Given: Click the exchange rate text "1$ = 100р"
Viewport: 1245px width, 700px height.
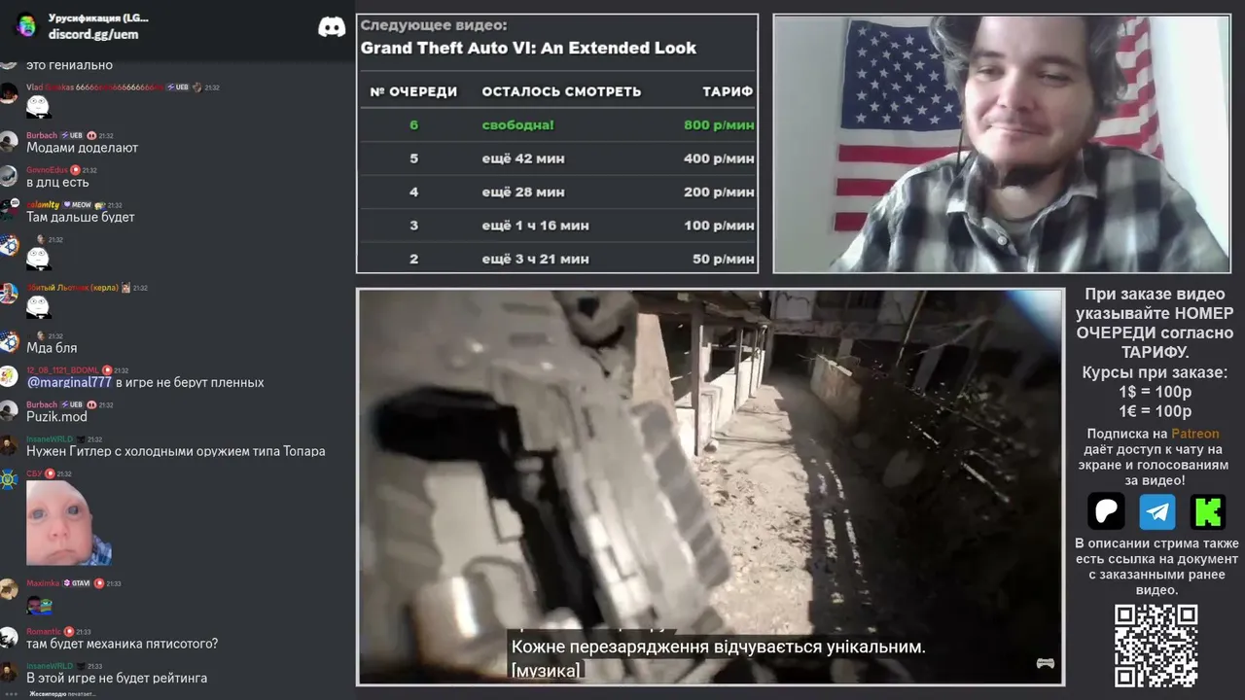Looking at the screenshot, I should (x=1156, y=392).
